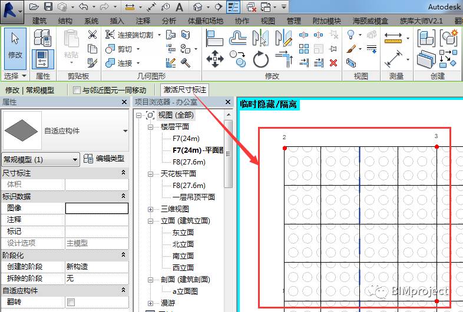Collapse the 阶段化 properties section

tap(124, 255)
